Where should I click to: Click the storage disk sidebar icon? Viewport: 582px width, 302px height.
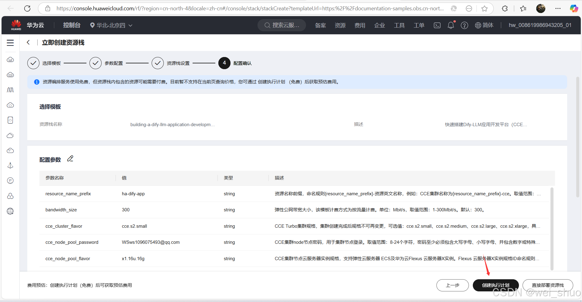point(10,120)
